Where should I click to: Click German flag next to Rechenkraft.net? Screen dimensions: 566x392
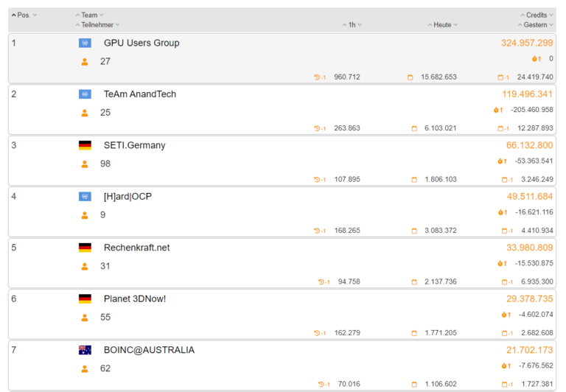(85, 248)
